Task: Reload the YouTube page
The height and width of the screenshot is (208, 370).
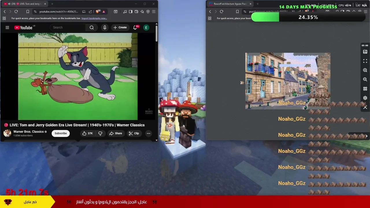Action: (x=16, y=12)
